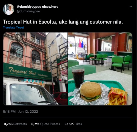The width and height of the screenshot is (137, 132).
Task: Click the french fries in the photo
Action: coord(118,97)
